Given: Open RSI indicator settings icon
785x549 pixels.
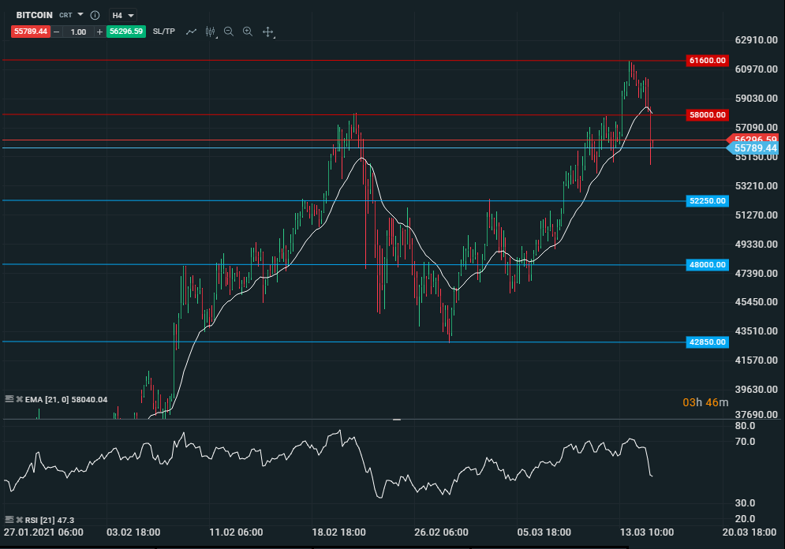Looking at the screenshot, I should [x=9, y=520].
